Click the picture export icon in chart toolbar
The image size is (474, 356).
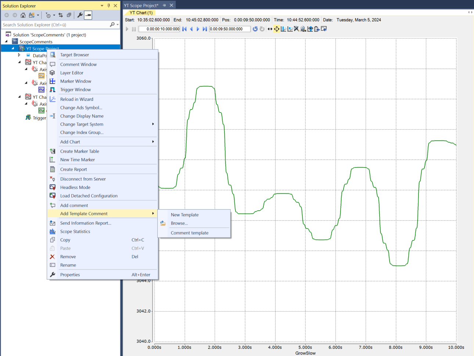point(324,29)
